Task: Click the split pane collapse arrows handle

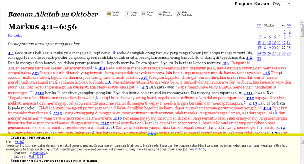Action: pyautogui.click(x=152, y=134)
